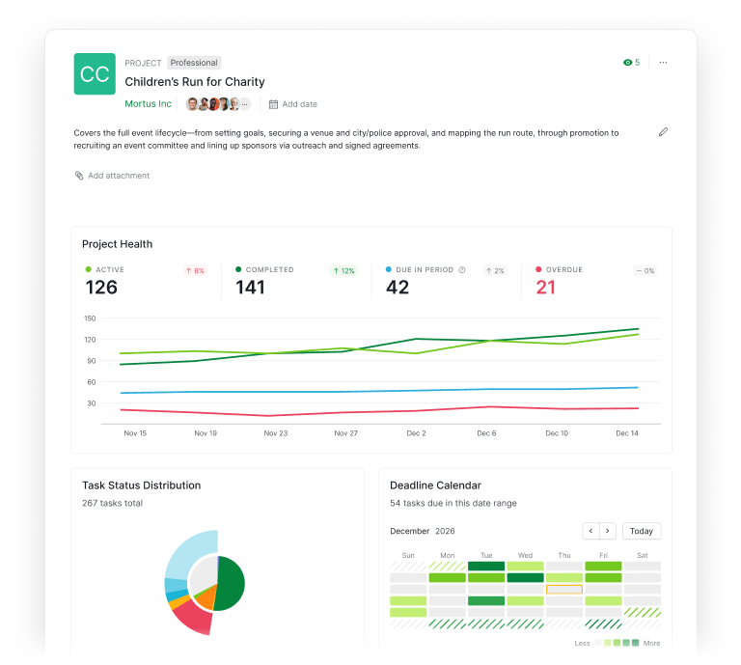
Task: Click the Children's Run for Charity title
Action: click(x=195, y=82)
